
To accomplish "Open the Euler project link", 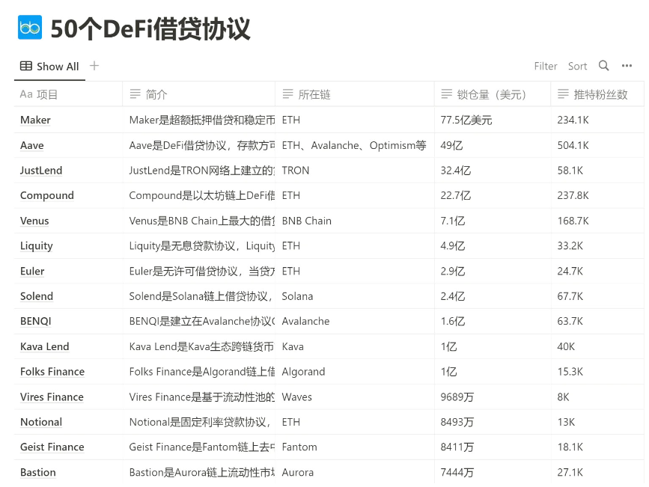I will pyautogui.click(x=32, y=271).
